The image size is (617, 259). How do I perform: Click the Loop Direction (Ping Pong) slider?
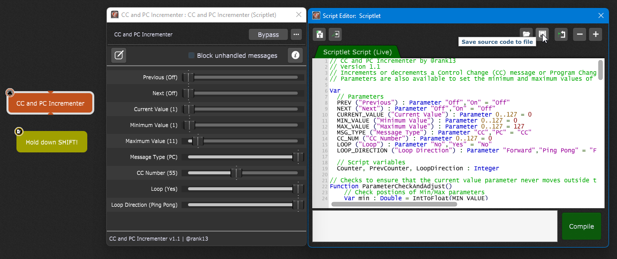tap(243, 205)
